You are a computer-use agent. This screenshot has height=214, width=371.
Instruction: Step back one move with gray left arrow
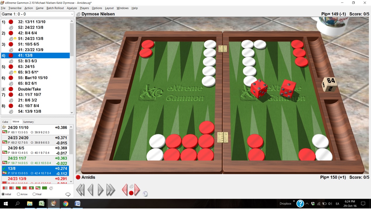90,190
